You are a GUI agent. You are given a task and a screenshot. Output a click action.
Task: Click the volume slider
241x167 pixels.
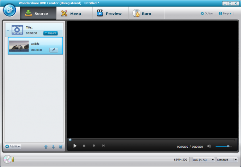(224, 146)
